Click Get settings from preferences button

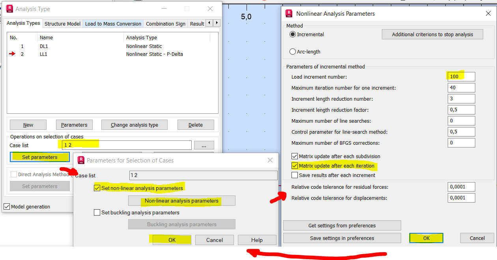click(x=342, y=225)
